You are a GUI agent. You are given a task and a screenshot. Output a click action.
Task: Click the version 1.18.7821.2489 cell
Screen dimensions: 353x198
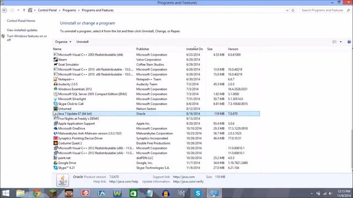pyautogui.click(x=238, y=163)
